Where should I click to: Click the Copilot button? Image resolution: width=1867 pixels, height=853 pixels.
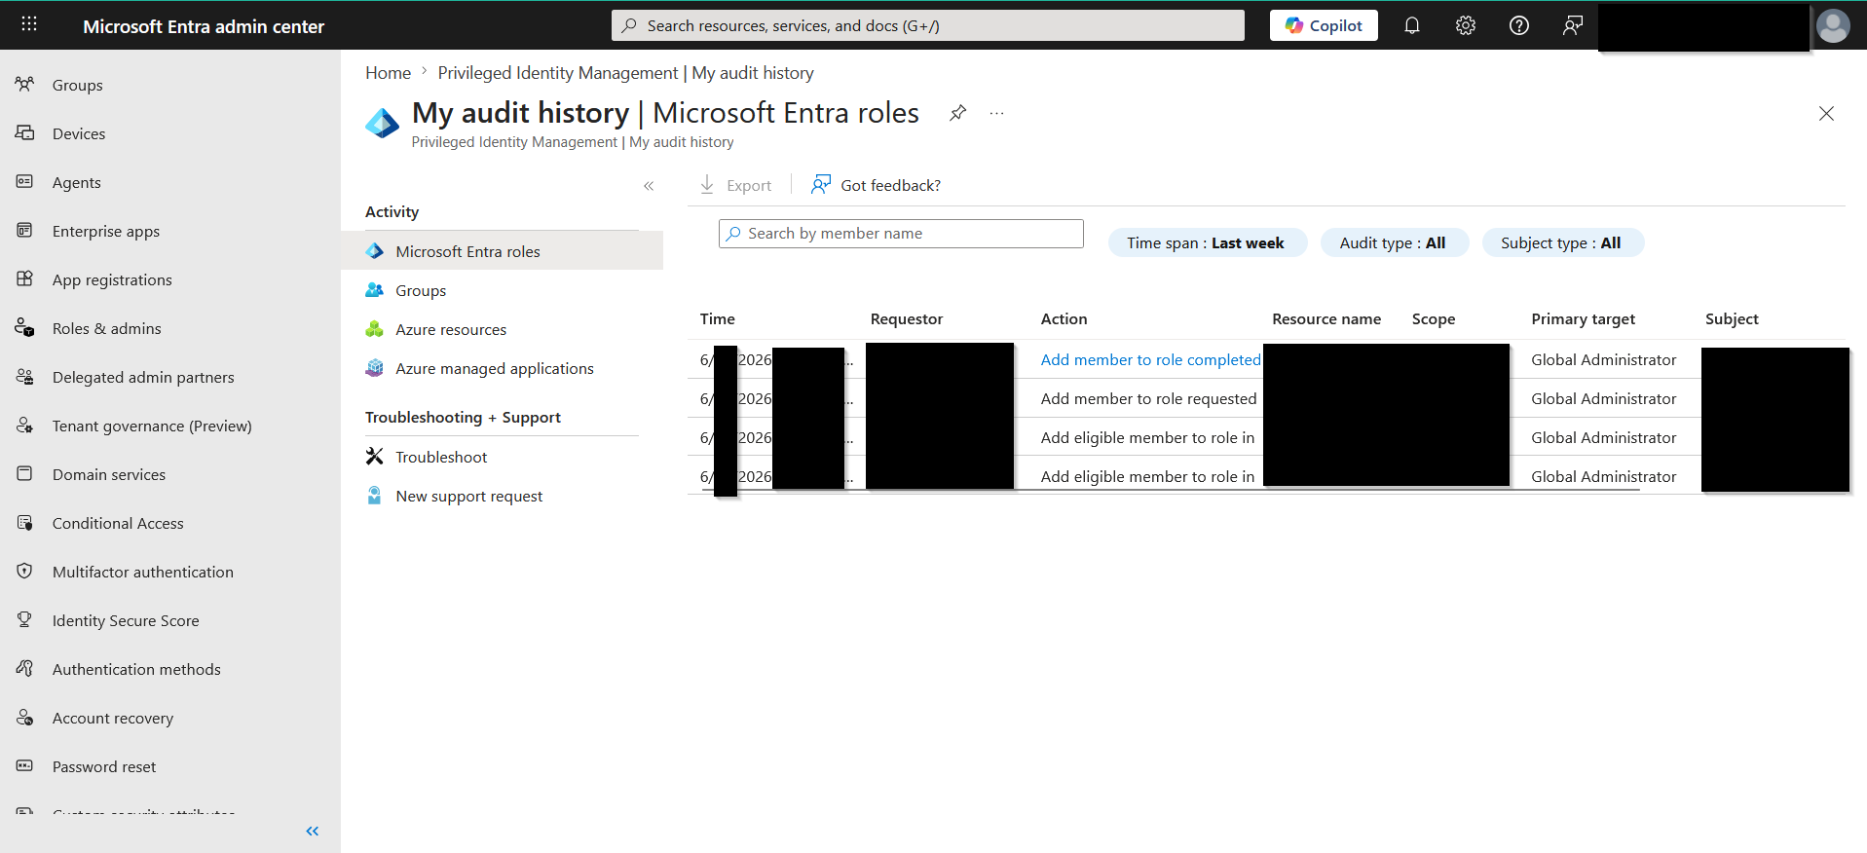(1323, 25)
